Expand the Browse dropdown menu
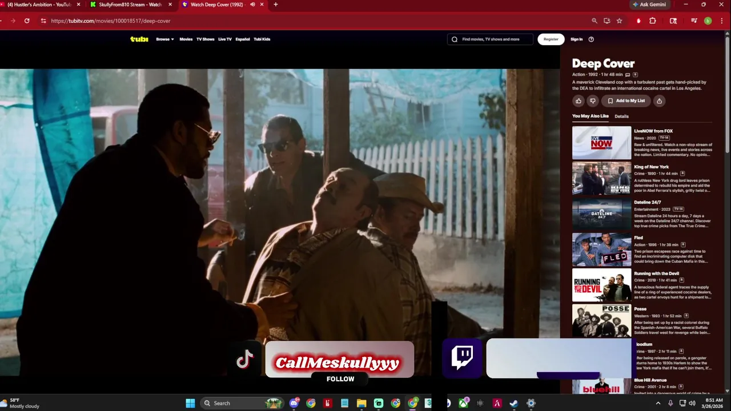Viewport: 731px width, 411px height. coord(165,39)
